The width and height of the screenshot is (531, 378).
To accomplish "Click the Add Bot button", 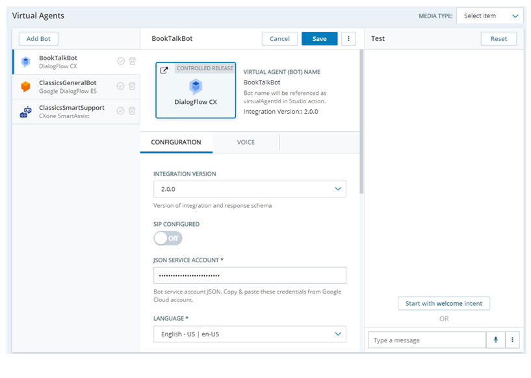I will tap(38, 38).
